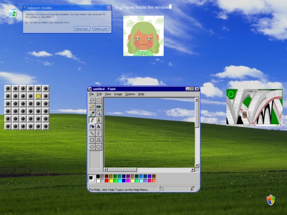This screenshot has width=287, height=215.
Task: Select the Pencil tool in Paint
Action: coord(92,120)
